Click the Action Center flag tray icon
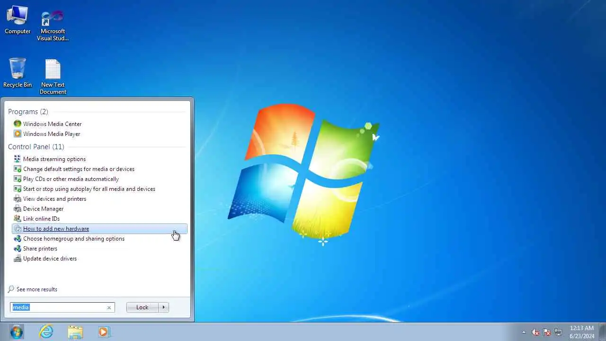 tap(547, 332)
